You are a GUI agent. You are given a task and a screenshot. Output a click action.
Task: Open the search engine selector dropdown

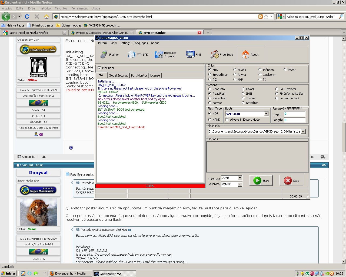coord(281,17)
